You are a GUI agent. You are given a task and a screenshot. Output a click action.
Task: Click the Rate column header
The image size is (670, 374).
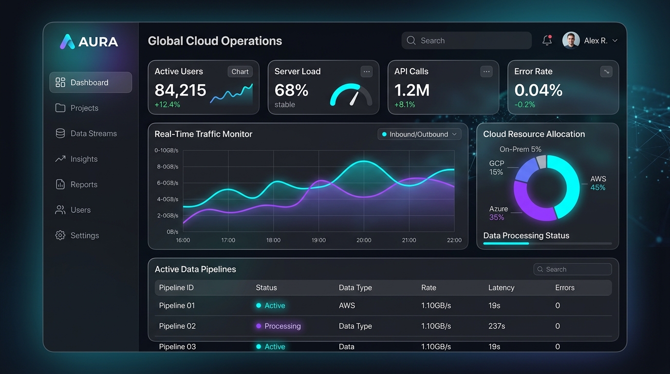(428, 288)
